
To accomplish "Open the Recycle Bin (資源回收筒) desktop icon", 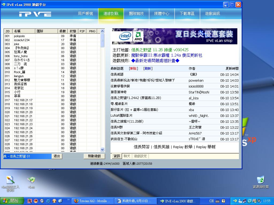I will coord(260,180).
